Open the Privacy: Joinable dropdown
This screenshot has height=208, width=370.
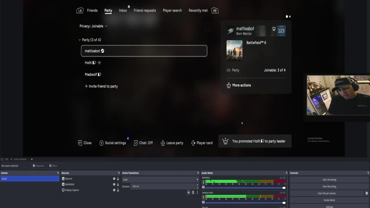(x=93, y=26)
